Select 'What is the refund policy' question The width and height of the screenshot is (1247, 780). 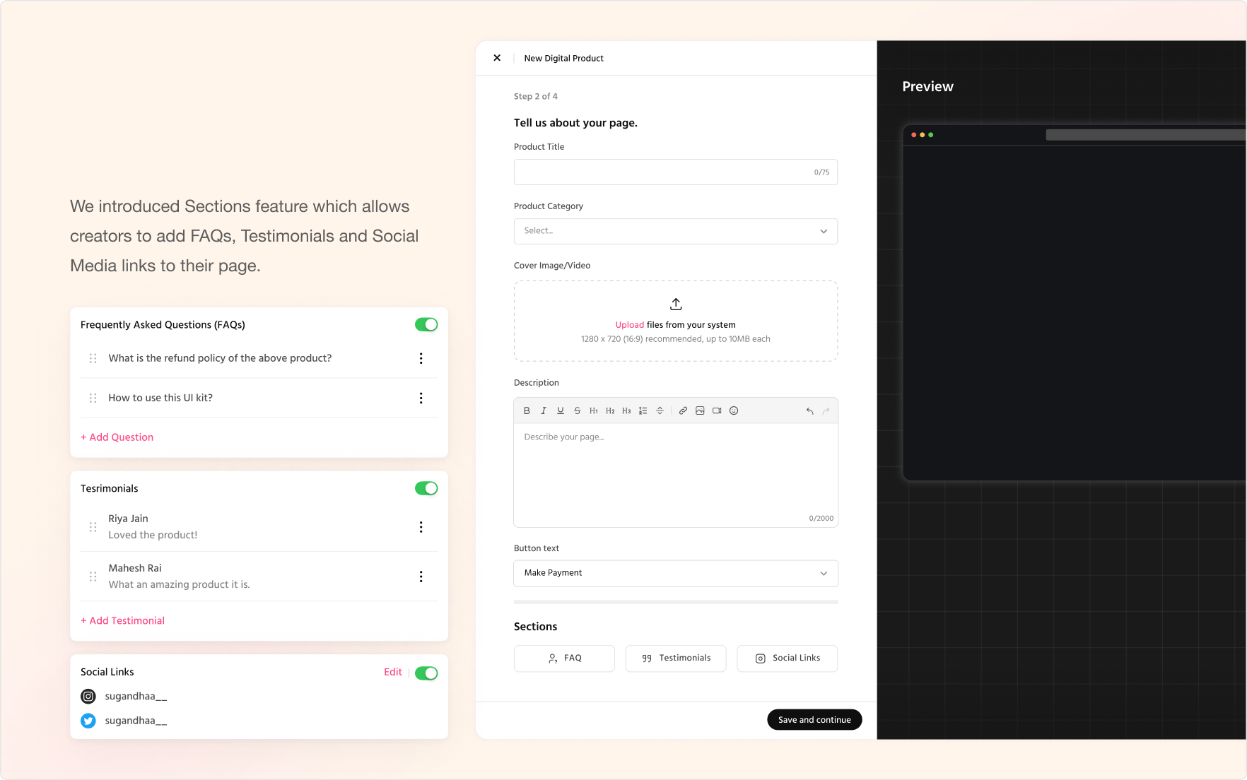point(220,358)
